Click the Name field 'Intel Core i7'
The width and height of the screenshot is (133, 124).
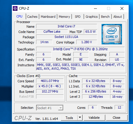click(67, 26)
